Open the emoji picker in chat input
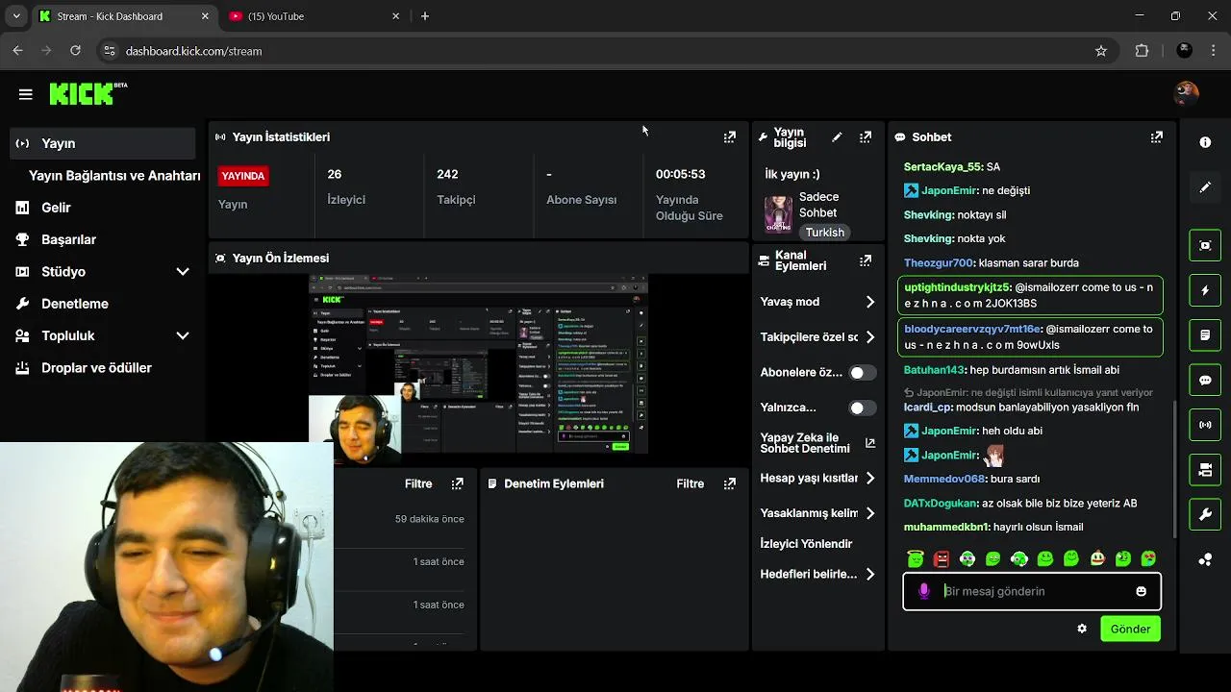 1142,591
